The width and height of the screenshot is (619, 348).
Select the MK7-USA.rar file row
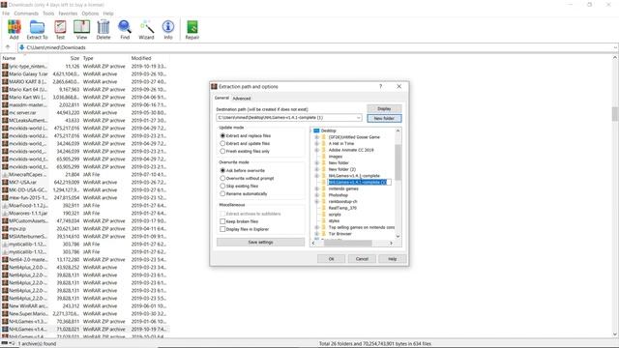84,183
